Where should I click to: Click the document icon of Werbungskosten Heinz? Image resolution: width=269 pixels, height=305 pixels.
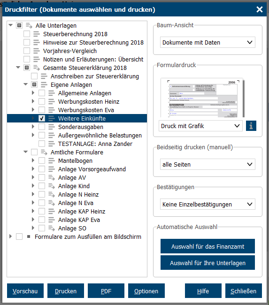(52, 101)
